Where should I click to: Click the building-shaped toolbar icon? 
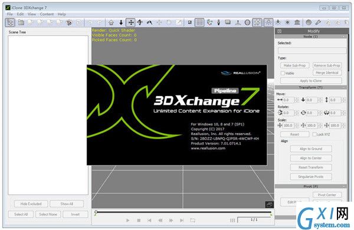click(x=297, y=22)
